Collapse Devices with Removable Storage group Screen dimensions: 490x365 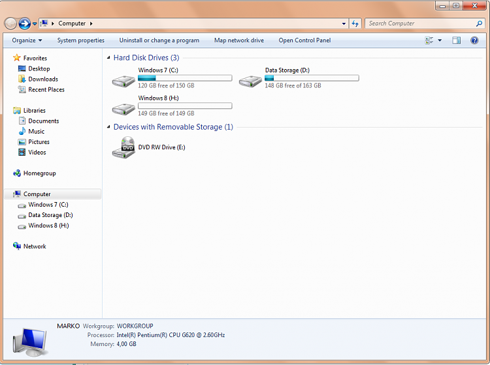pyautogui.click(x=108, y=127)
